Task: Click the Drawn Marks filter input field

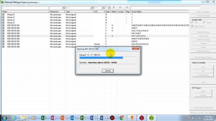Action: coord(165,7)
